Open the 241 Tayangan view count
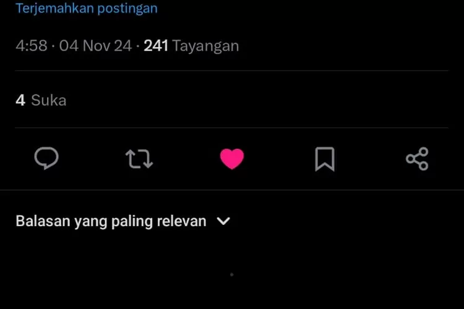The image size is (464, 309). tap(191, 46)
